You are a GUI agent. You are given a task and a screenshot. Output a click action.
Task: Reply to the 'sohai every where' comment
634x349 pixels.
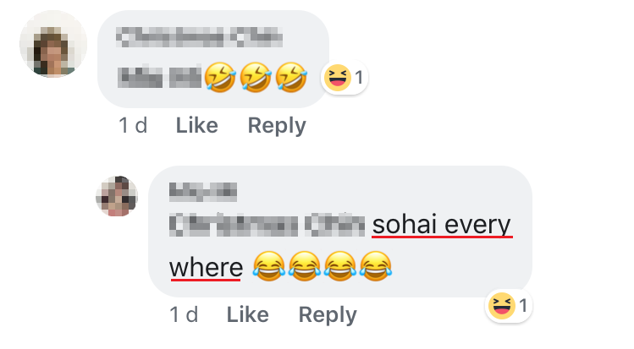click(328, 315)
